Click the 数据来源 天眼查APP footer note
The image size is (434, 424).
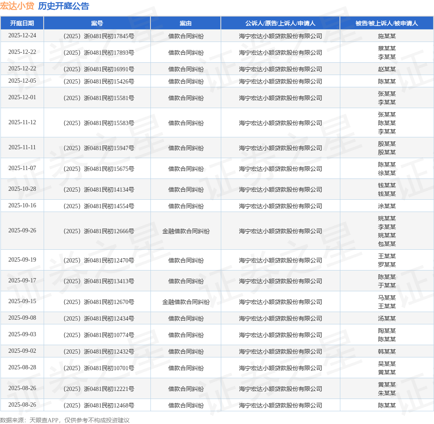pyautogui.click(x=65, y=420)
